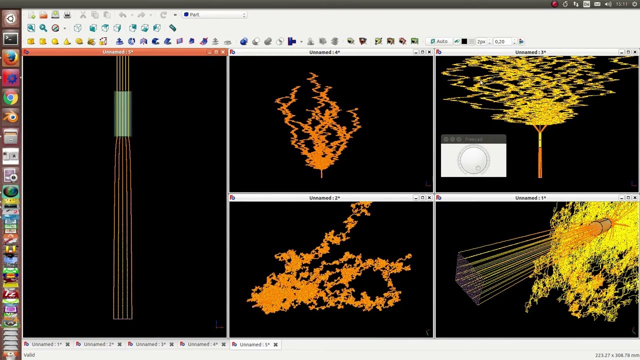The image size is (640, 360).
Task: Switch to front view
Action: click(93, 28)
